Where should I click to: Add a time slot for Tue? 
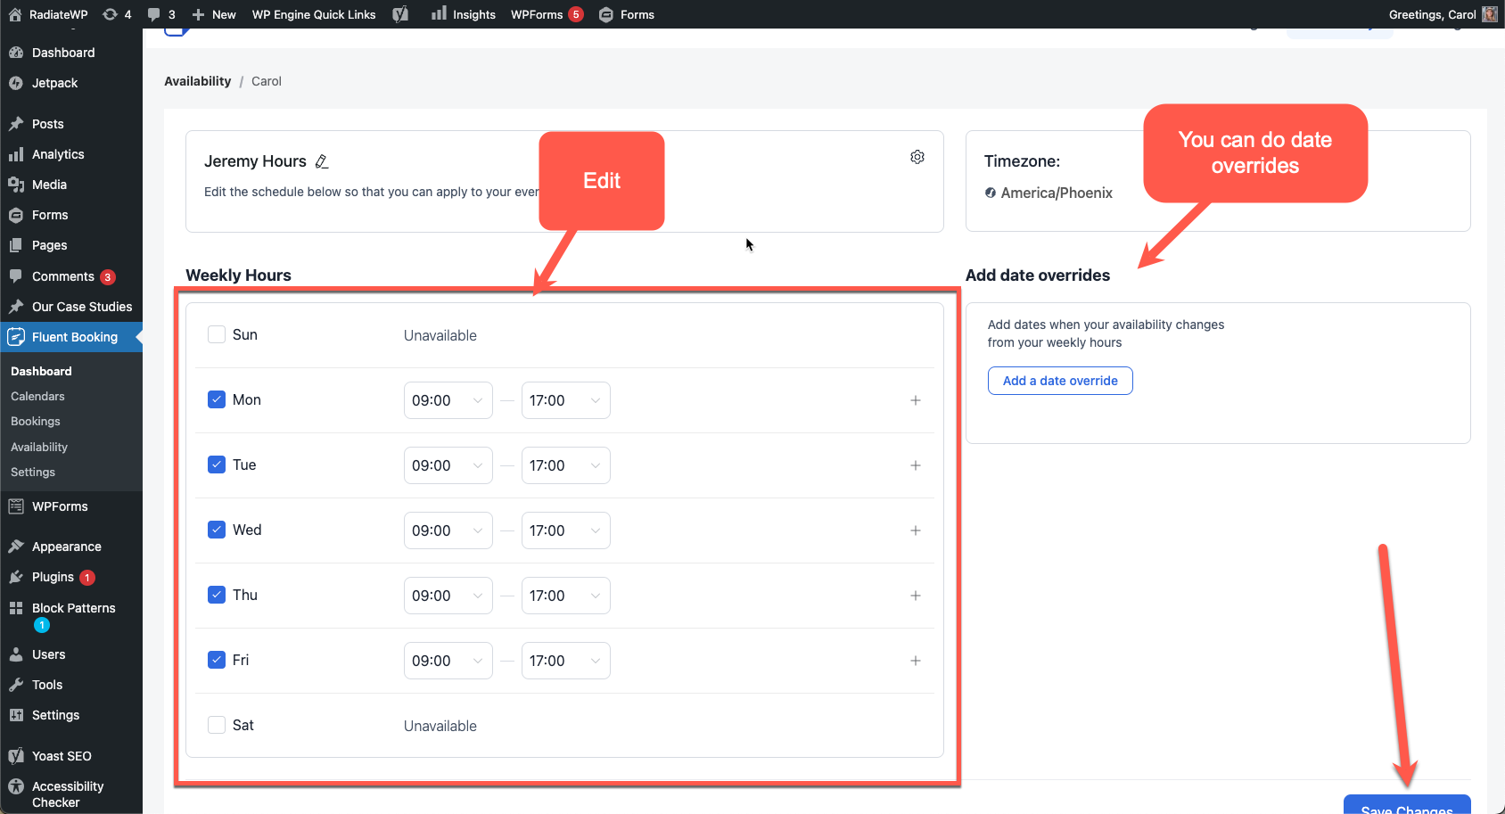916,465
